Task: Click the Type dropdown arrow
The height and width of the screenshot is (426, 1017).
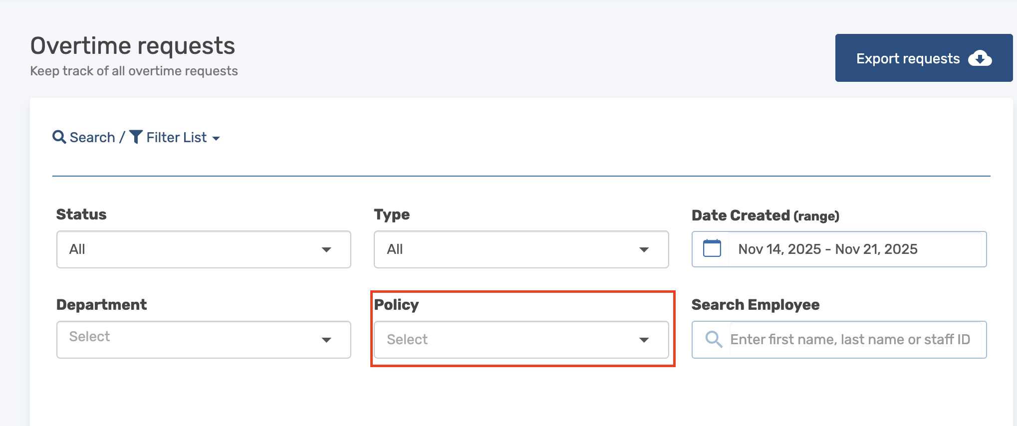Action: [x=644, y=249]
